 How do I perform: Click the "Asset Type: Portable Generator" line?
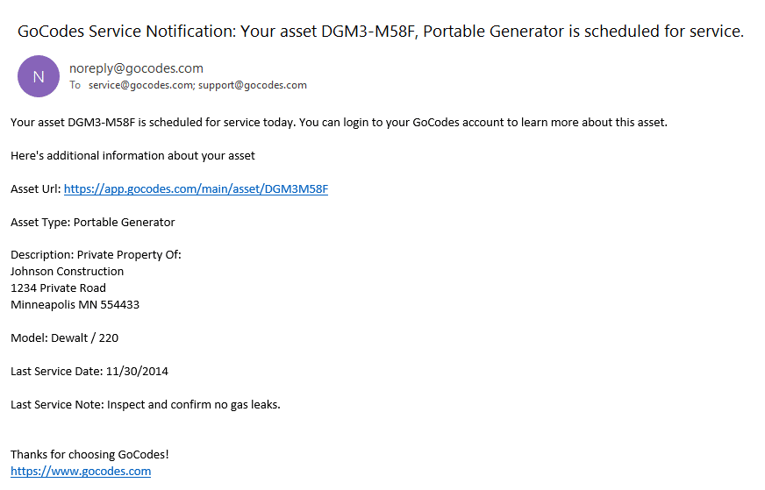click(93, 222)
